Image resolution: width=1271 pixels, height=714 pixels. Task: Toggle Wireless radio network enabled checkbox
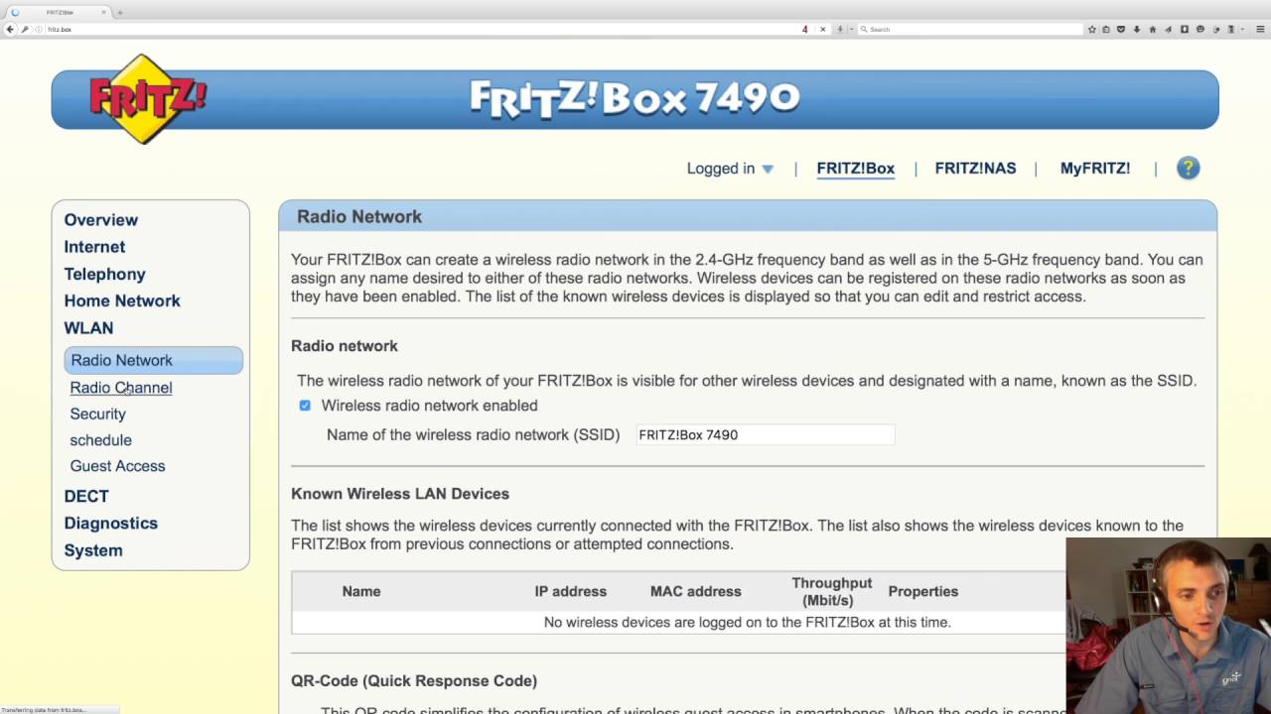305,406
